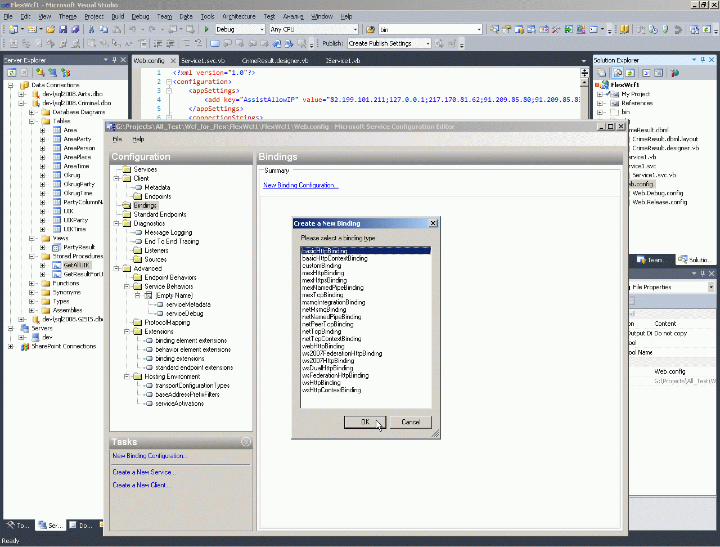Click the Find in Files icon beside bin box
Viewport: 720px width, 547px height.
click(370, 29)
